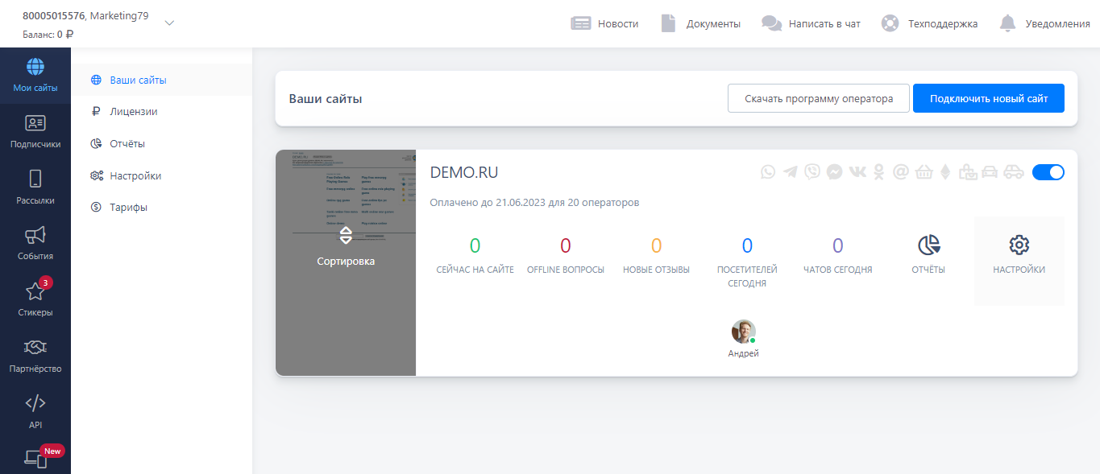This screenshot has height=474, width=1100.
Task: Toggle the DEMO.RU site switch off
Action: (x=1048, y=172)
